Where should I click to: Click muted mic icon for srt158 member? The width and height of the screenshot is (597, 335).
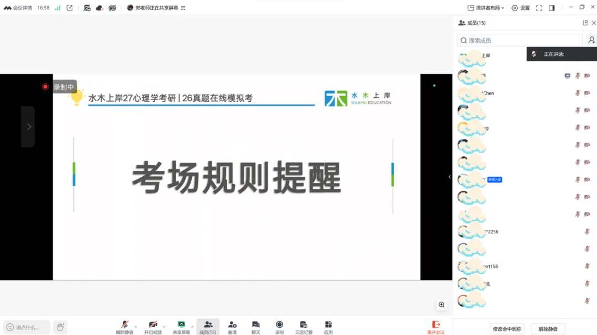587,266
